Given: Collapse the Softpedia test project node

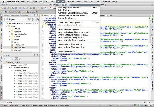Looking at the screenshot, I should 4,23.
